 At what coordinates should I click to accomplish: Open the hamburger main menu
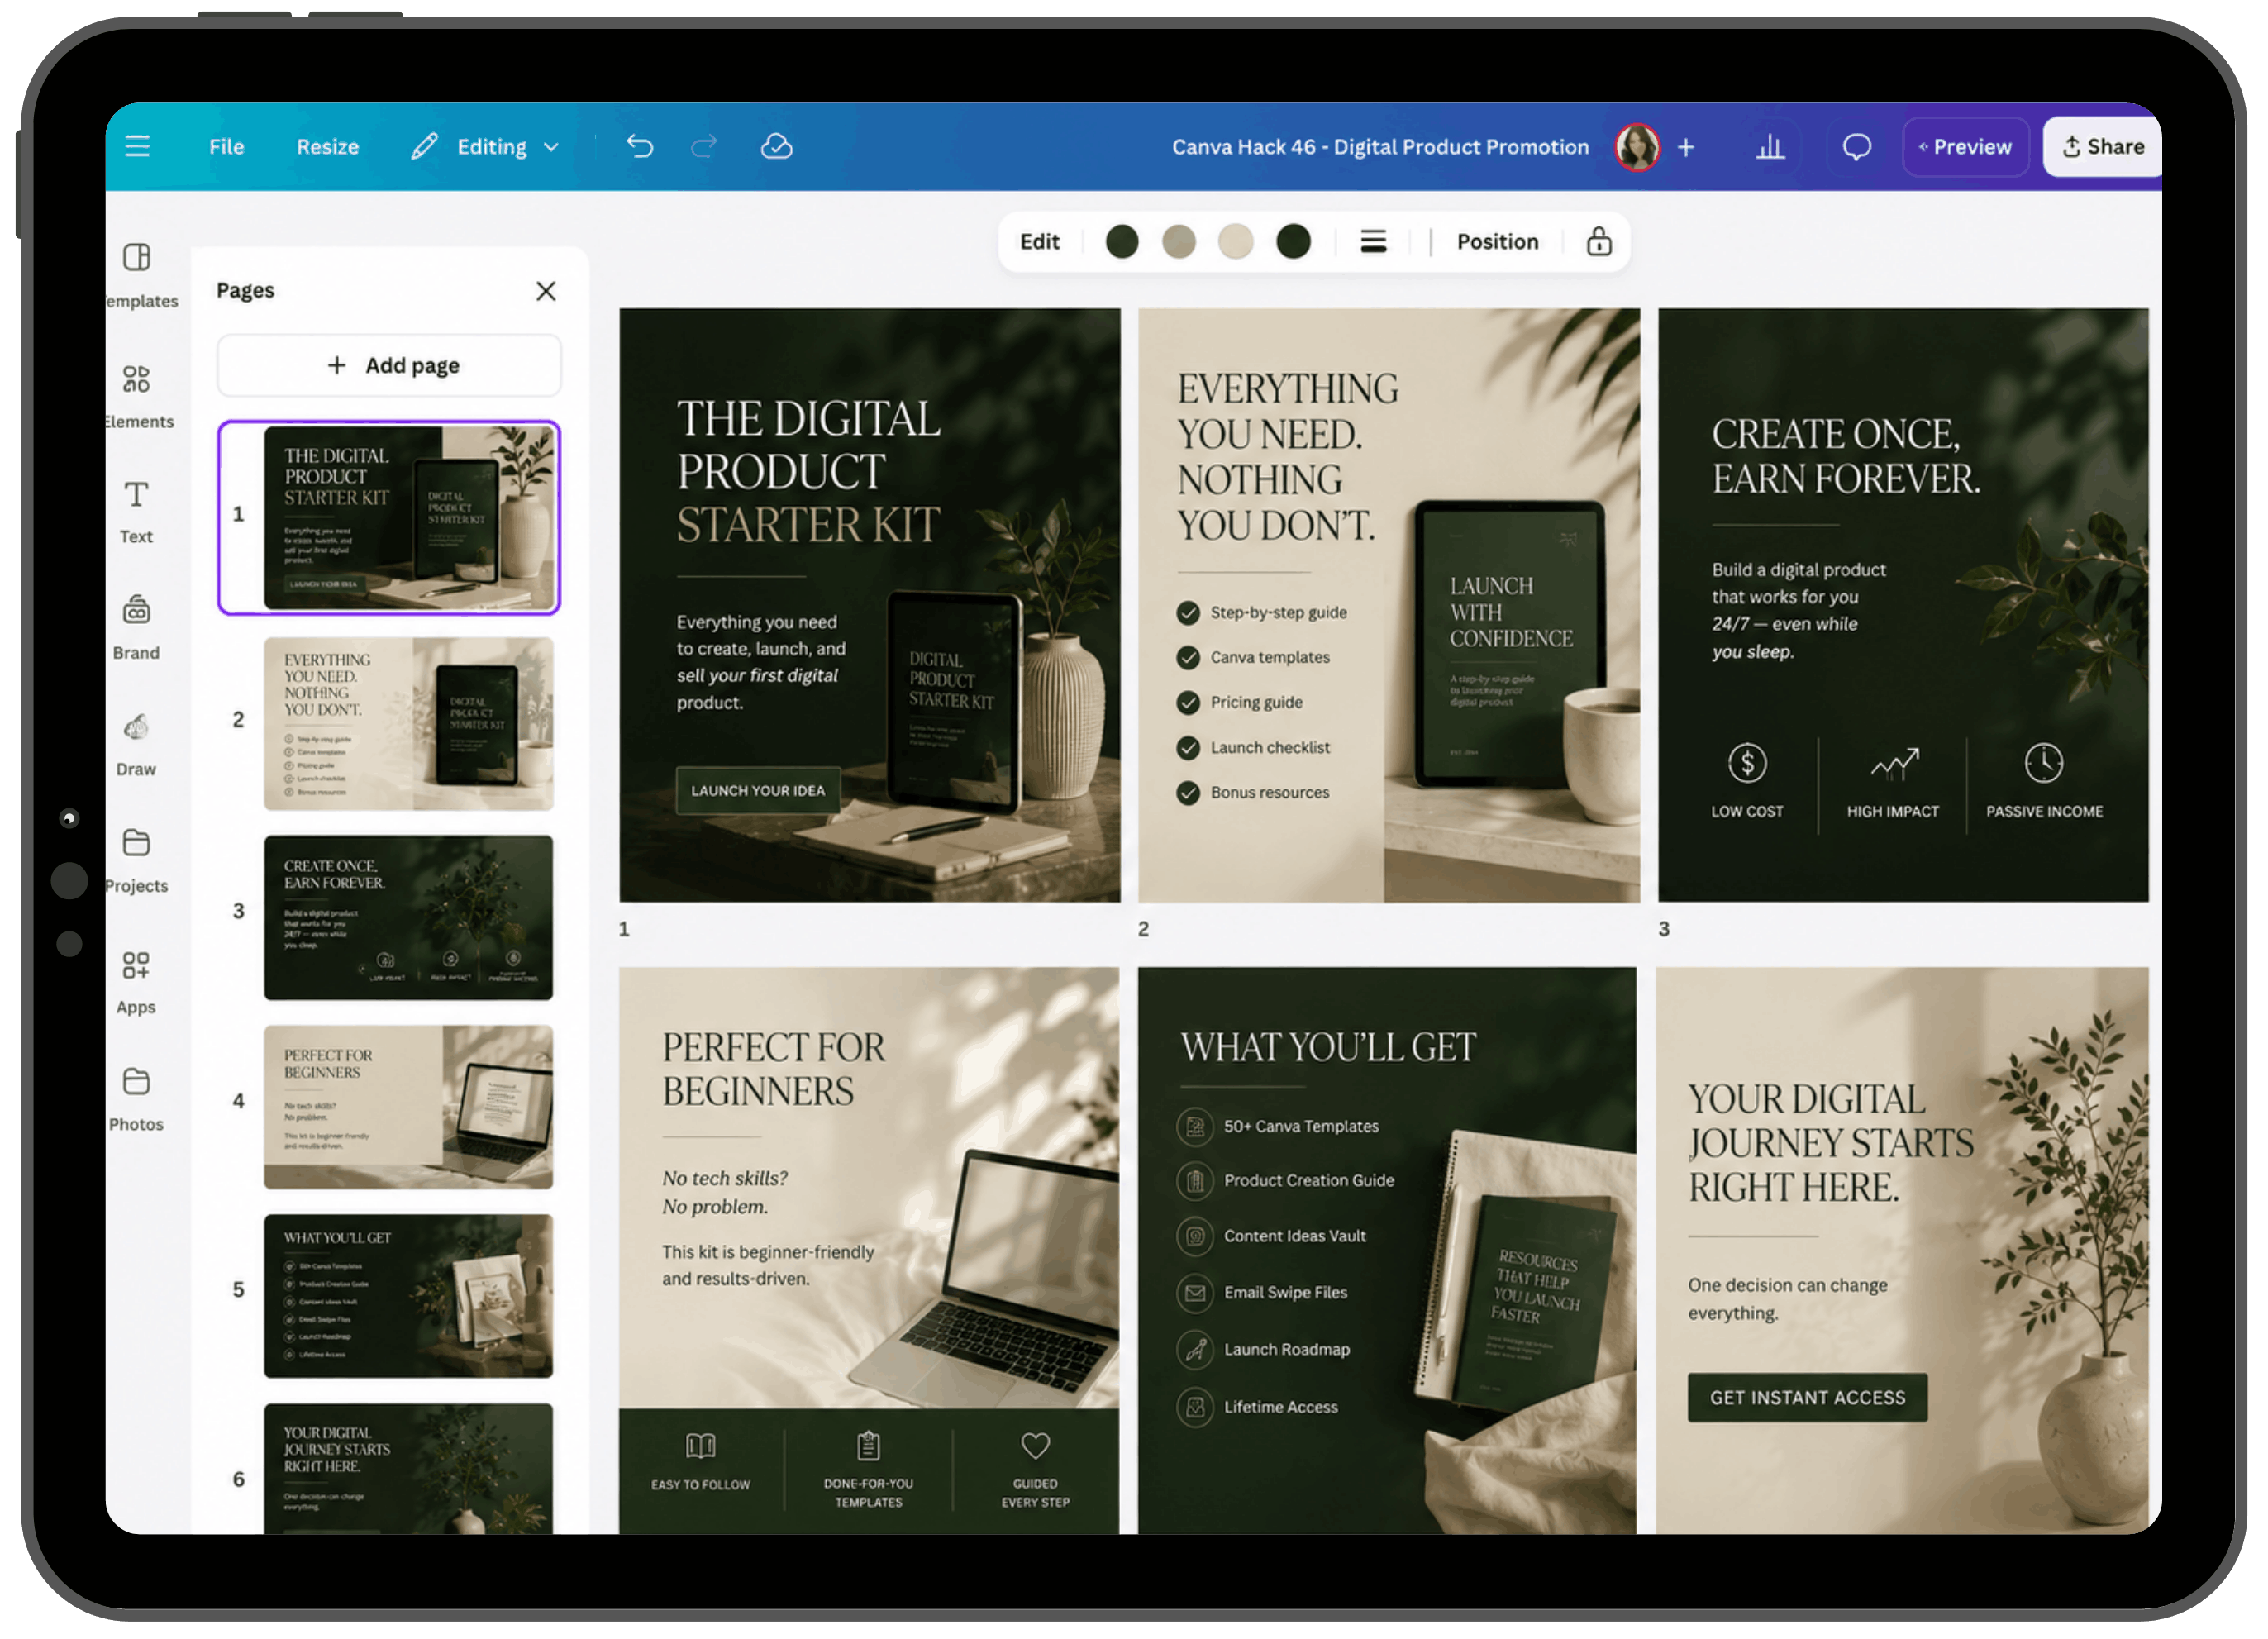(138, 147)
